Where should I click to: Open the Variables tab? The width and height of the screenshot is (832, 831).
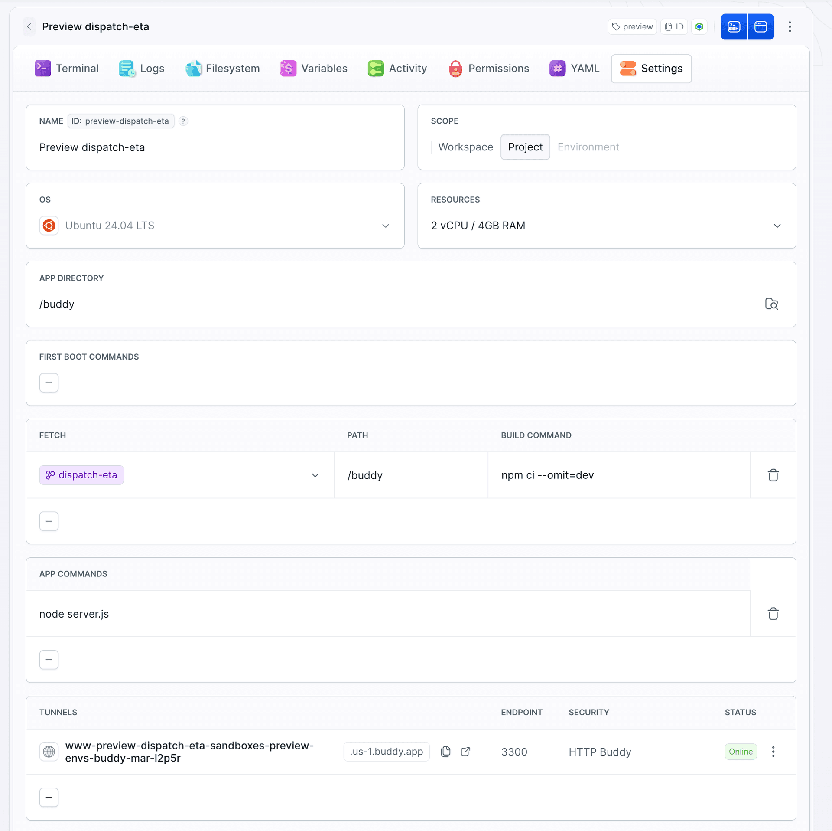[x=314, y=69]
